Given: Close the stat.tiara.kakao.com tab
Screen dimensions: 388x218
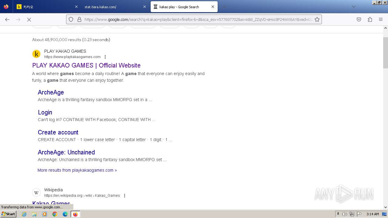Looking at the screenshot, I should (x=145, y=7).
